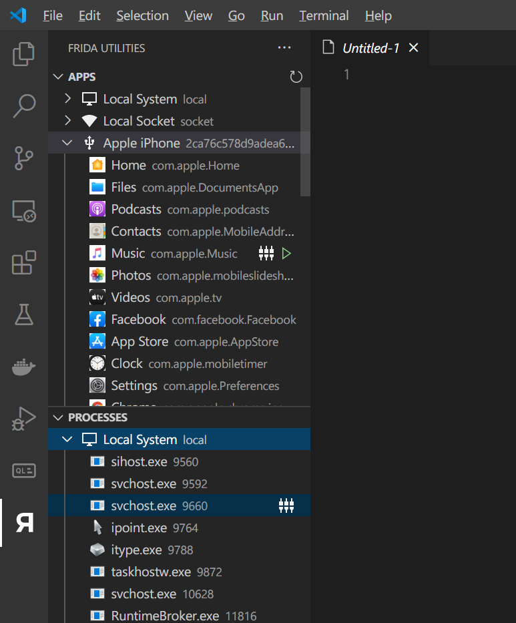This screenshot has width=516, height=623.
Task: Click Files app icon
Action: point(97,187)
